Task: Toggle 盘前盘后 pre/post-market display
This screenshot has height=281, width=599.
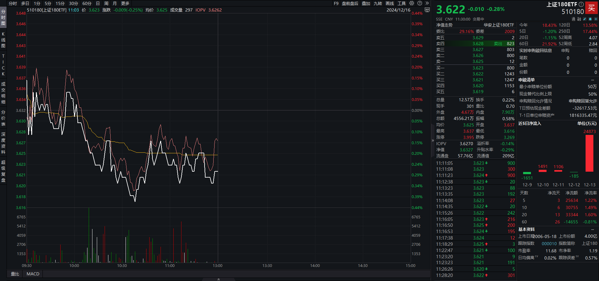Action: (x=350, y=3)
